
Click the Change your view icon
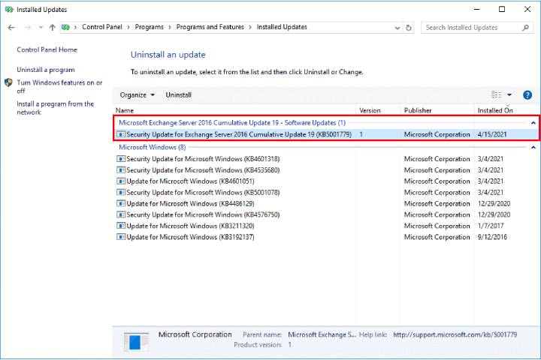pyautogui.click(x=496, y=94)
